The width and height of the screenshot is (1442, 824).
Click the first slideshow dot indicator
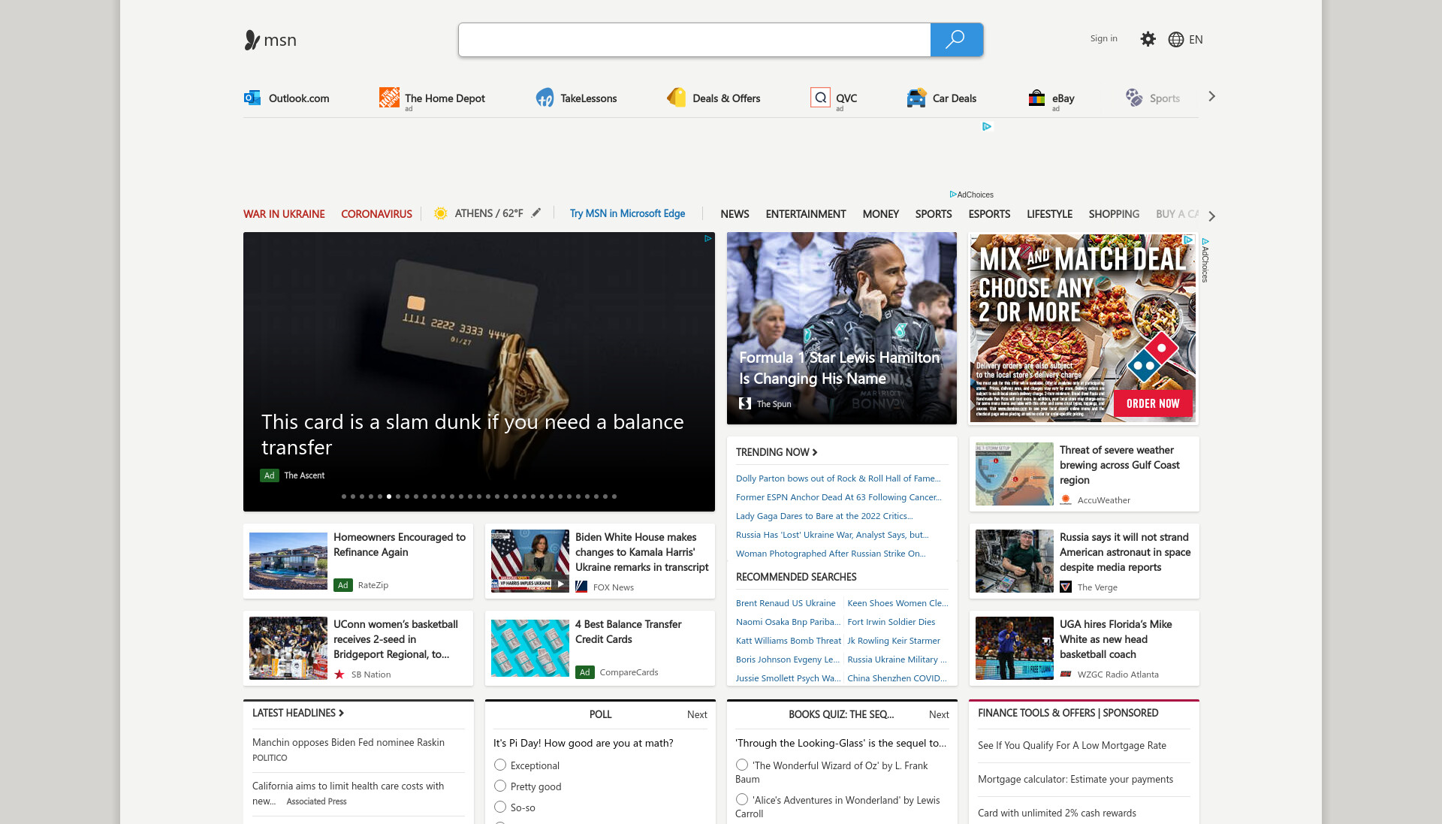coord(344,497)
